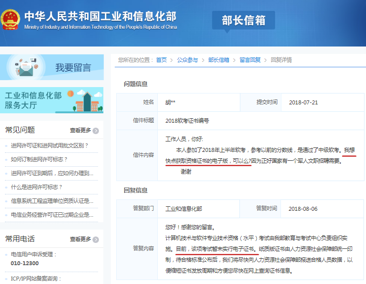Viewport: 366px width, 284px height.
Task: Open 留言回复 breadcrumb link
Action: 250,60
